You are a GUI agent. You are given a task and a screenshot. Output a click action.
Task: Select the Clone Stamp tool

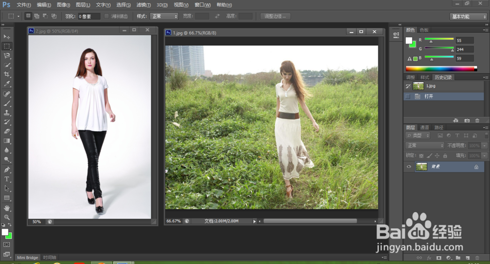pos(6,113)
